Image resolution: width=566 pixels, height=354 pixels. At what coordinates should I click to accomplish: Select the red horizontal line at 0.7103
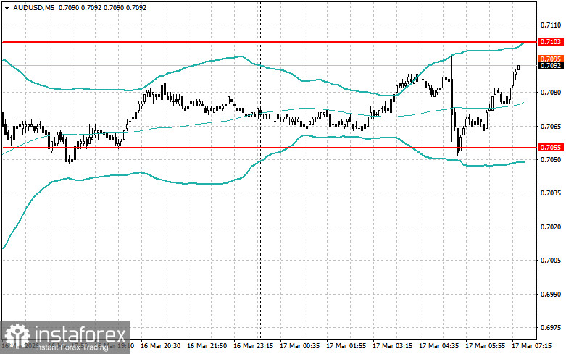269,42
